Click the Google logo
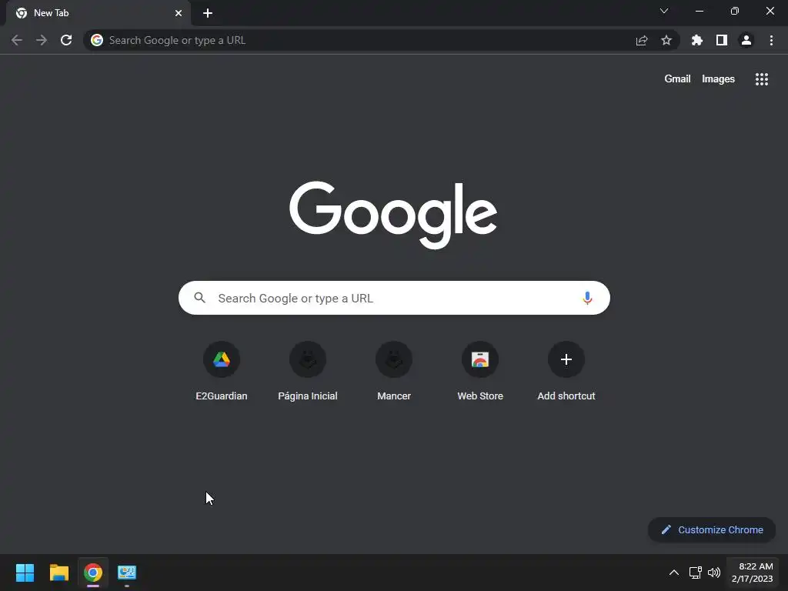 coord(393,215)
